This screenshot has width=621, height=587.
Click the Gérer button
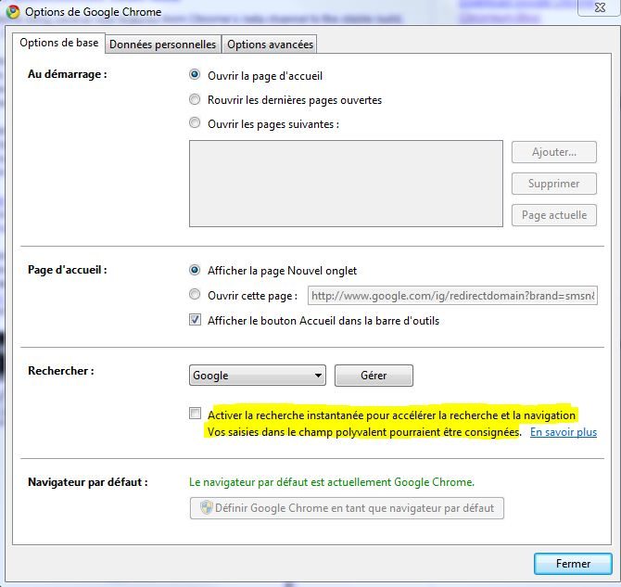point(374,376)
